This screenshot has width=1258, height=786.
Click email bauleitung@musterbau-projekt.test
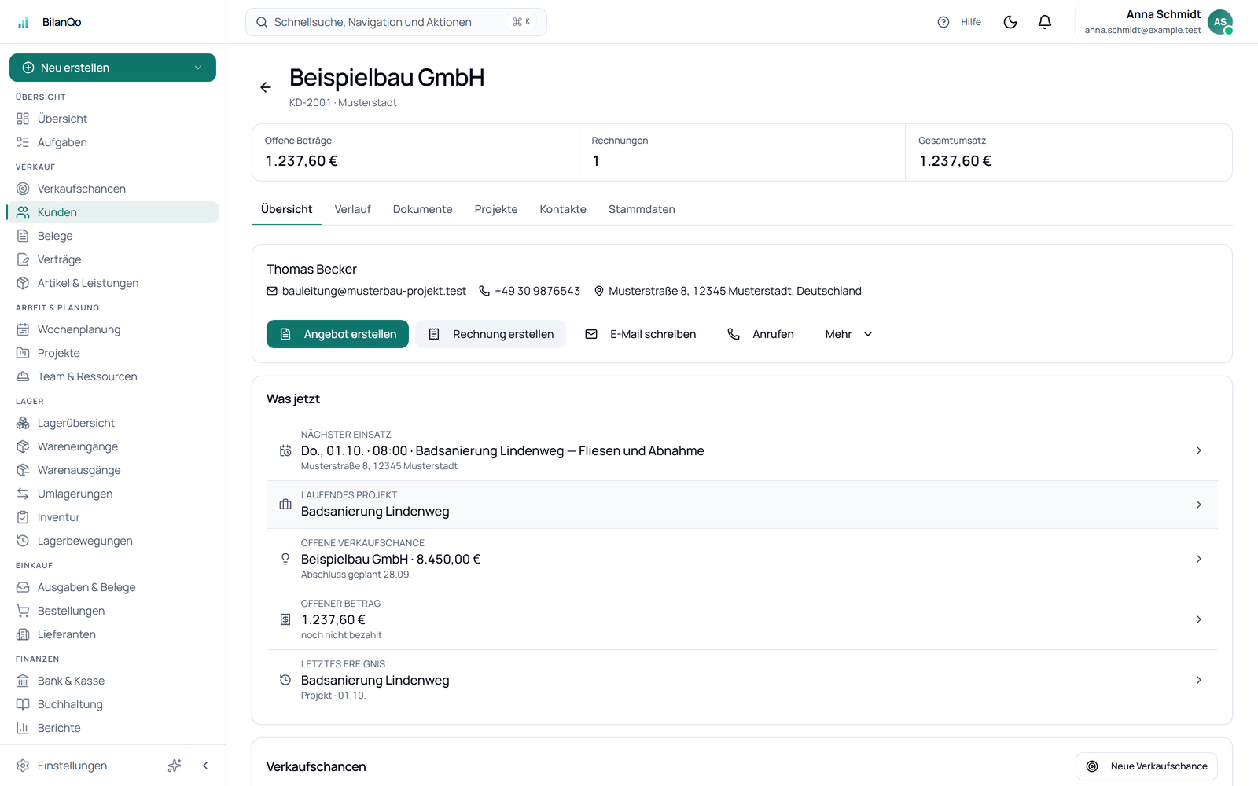click(x=366, y=291)
